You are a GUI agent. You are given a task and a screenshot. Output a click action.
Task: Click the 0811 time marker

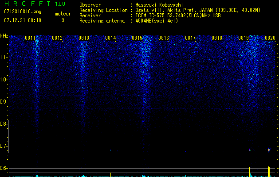click(x=30, y=38)
